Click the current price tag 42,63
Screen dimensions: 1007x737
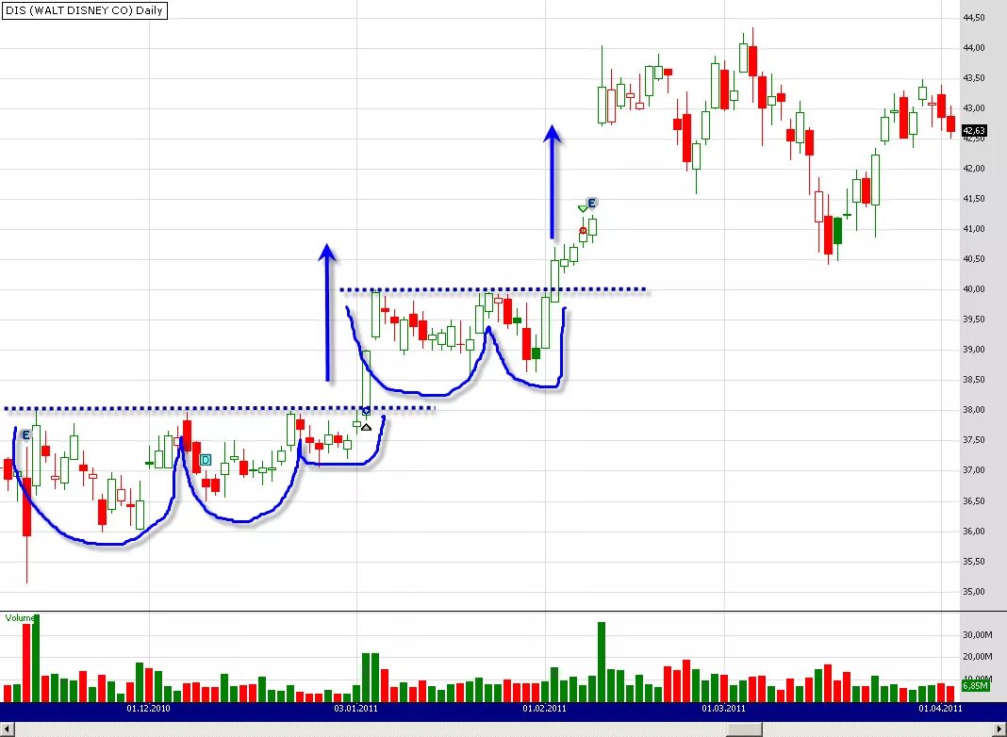(x=974, y=131)
